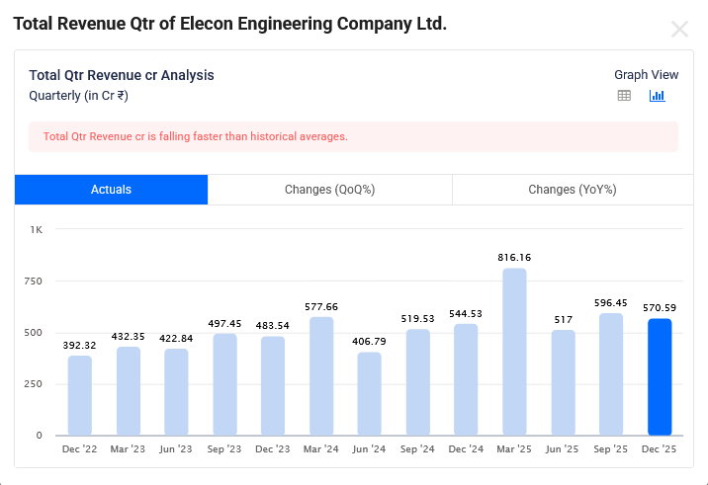This screenshot has width=708, height=485.
Task: Select the Jun '25 bar
Action: [563, 382]
